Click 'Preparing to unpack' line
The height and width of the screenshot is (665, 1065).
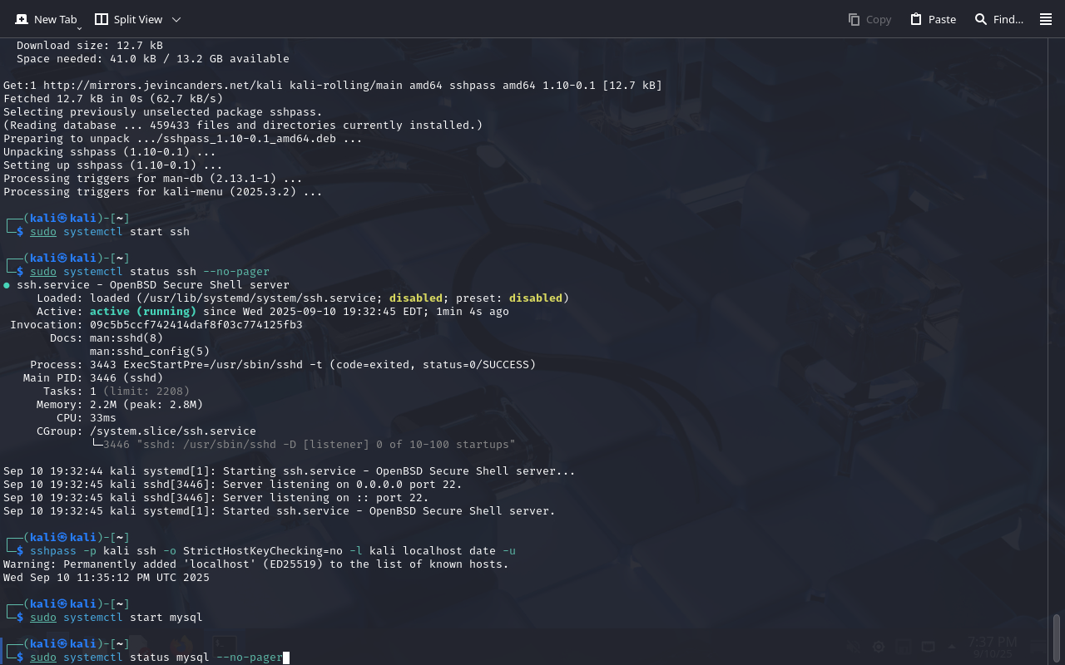[183, 139]
